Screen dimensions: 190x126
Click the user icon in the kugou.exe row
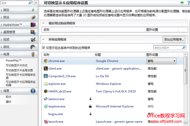[x=90, y=114]
